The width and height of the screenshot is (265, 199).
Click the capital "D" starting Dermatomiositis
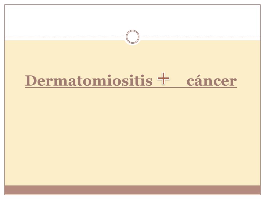pos(31,80)
